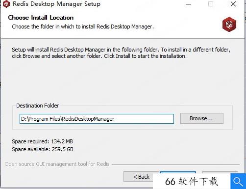Click the blue-outlined default button beside Back
Image resolution: width=246 pixels, height=189 pixels.
point(178,173)
